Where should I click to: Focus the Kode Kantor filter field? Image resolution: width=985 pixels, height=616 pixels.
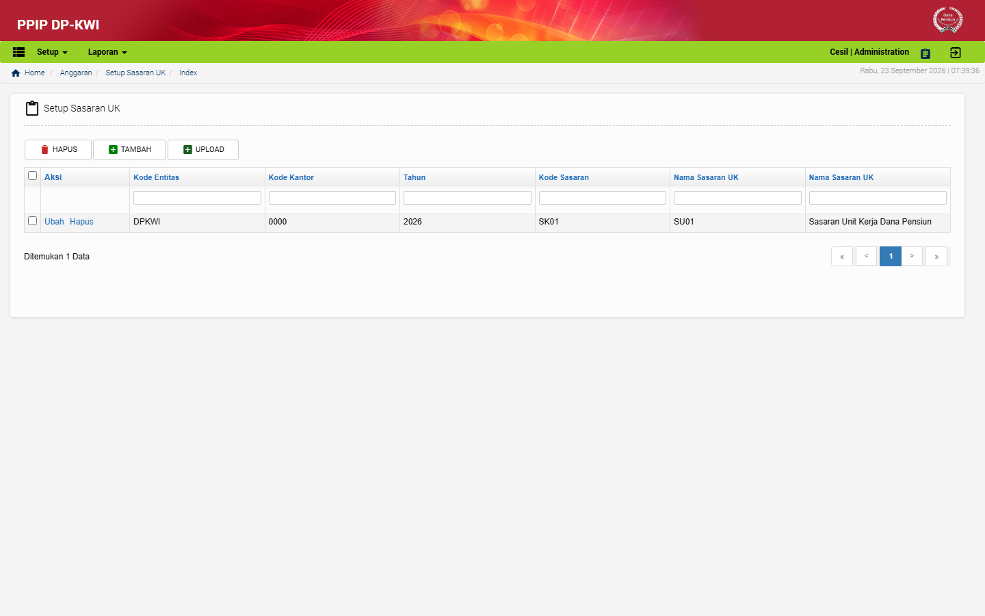[x=332, y=198]
